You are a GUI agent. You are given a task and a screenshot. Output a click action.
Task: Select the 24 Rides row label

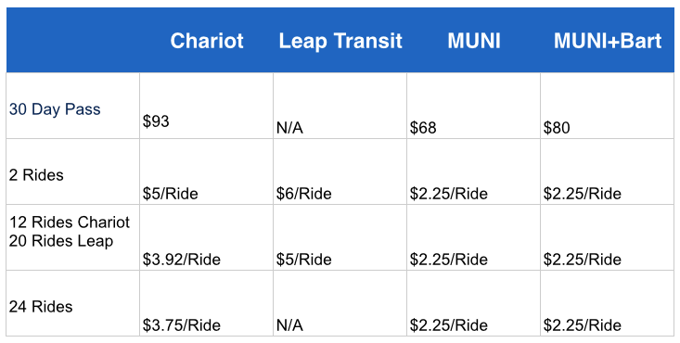click(x=41, y=307)
